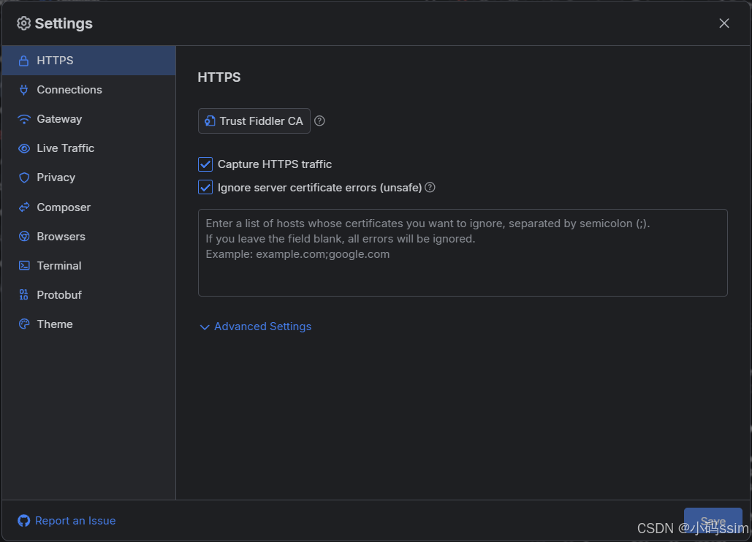Viewport: 752px width, 542px height.
Task: Save the settings
Action: pos(713,521)
